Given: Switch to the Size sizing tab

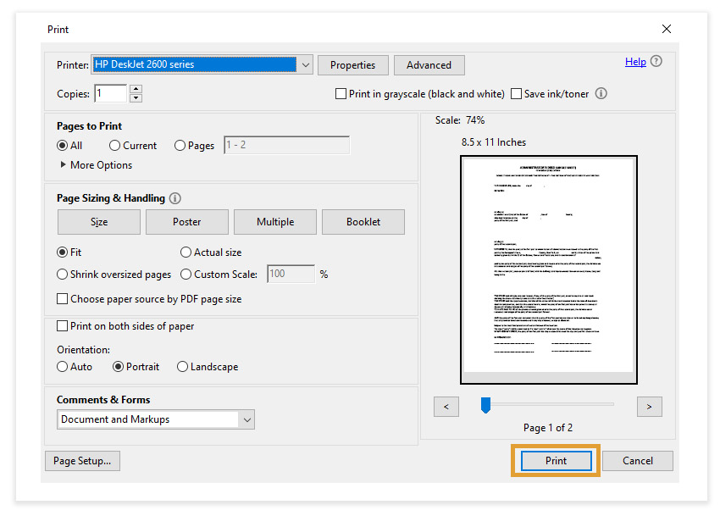Looking at the screenshot, I should coord(99,222).
